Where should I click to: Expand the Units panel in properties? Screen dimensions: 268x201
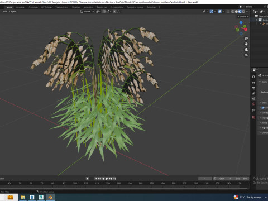pyautogui.click(x=264, y=103)
